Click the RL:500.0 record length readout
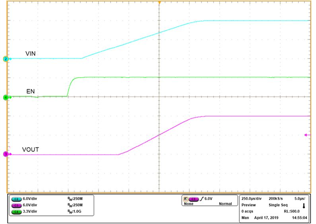316x224 pixels. coord(292,212)
